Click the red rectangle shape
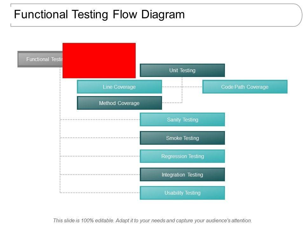 (x=99, y=60)
